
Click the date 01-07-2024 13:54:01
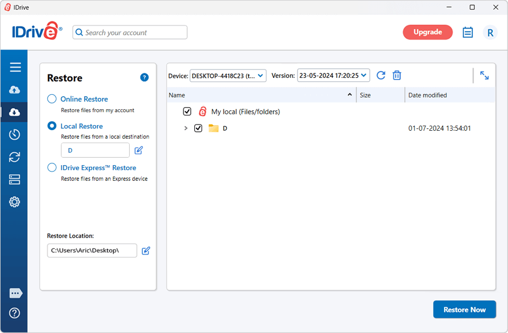pyautogui.click(x=439, y=128)
